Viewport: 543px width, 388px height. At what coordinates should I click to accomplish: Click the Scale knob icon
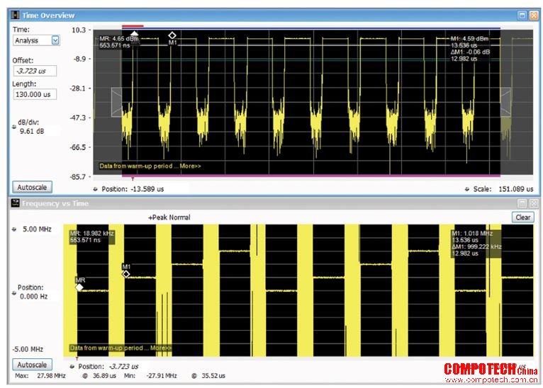[x=467, y=189]
